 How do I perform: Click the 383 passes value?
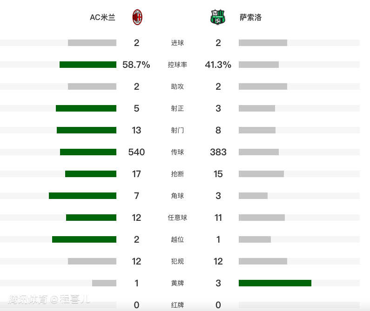click(x=218, y=152)
